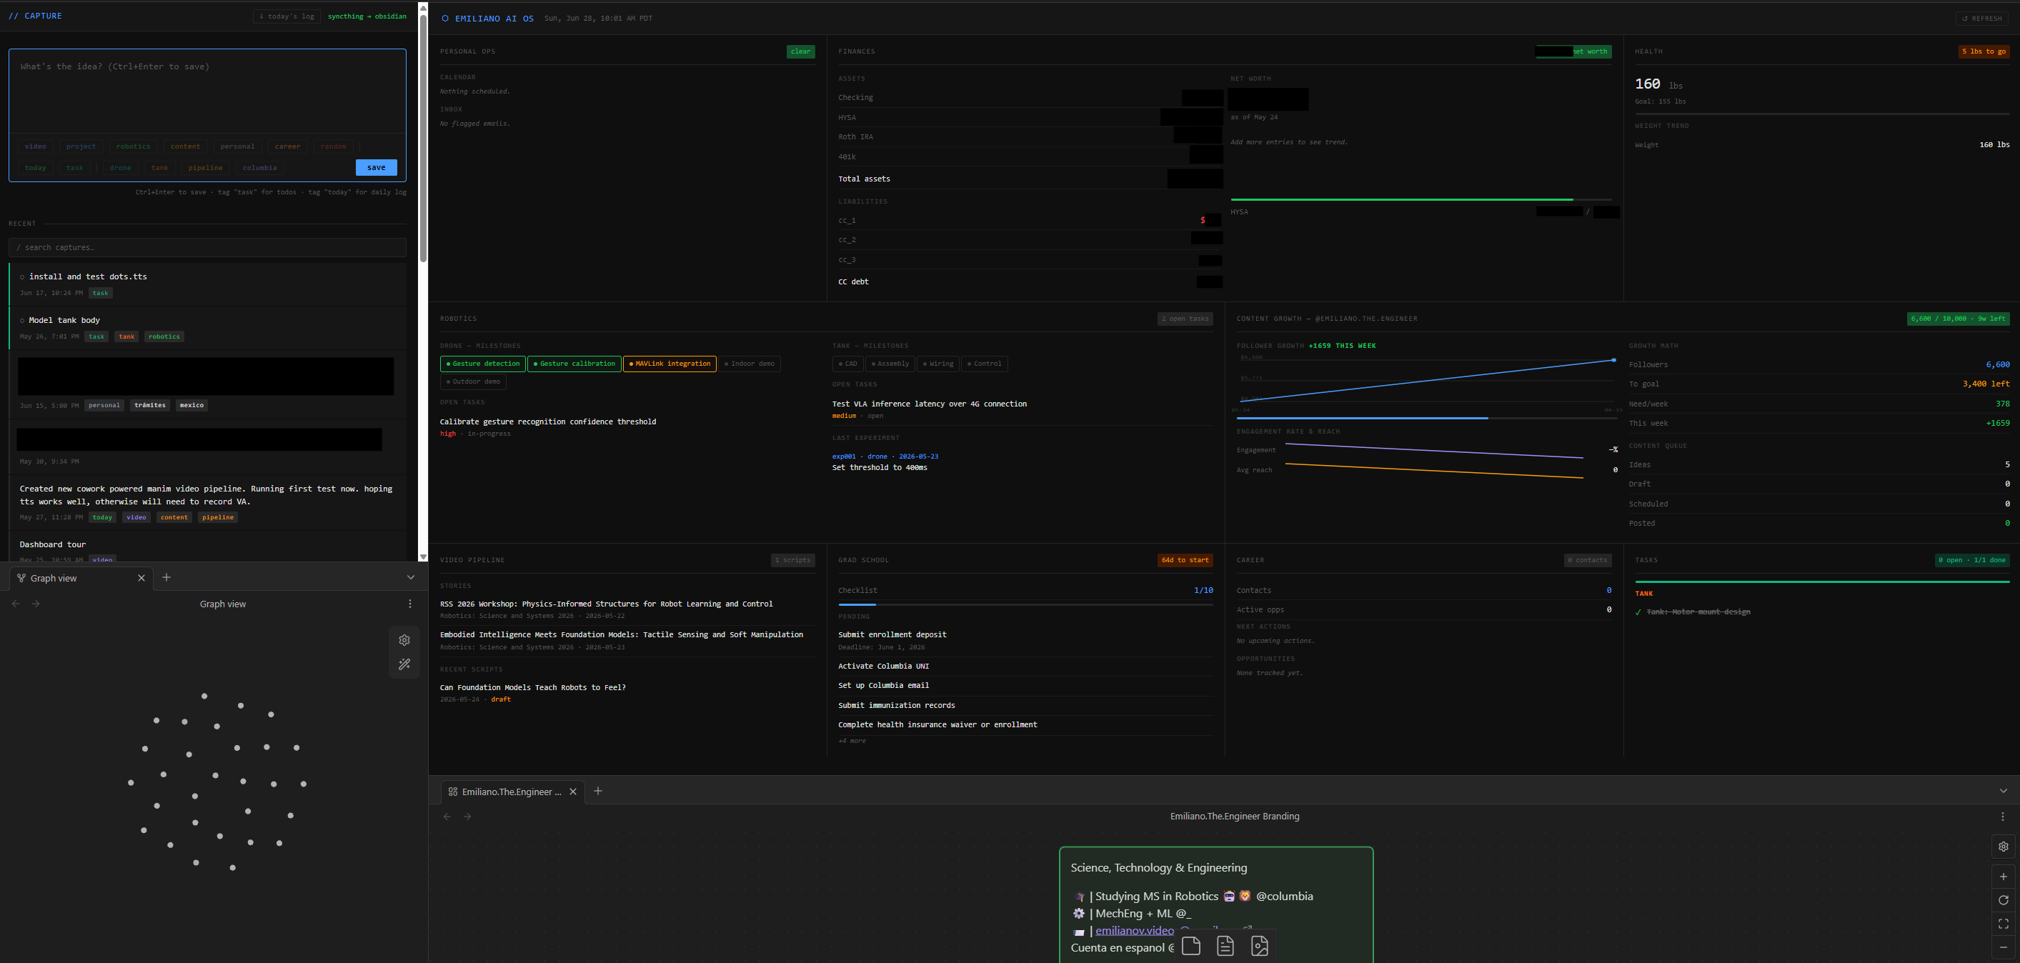Select the MAVLink integration milestone

click(670, 364)
